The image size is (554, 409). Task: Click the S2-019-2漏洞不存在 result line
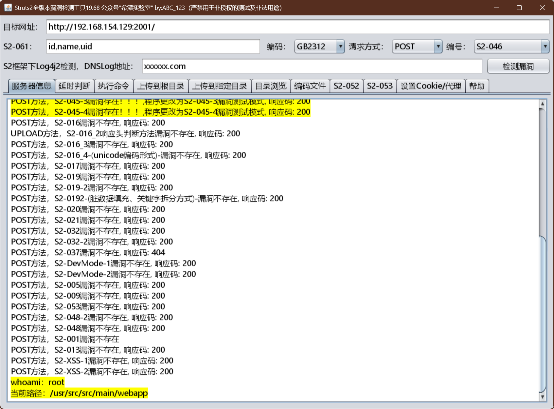pos(92,188)
